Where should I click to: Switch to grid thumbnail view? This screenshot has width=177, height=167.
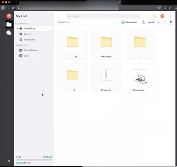(171, 22)
